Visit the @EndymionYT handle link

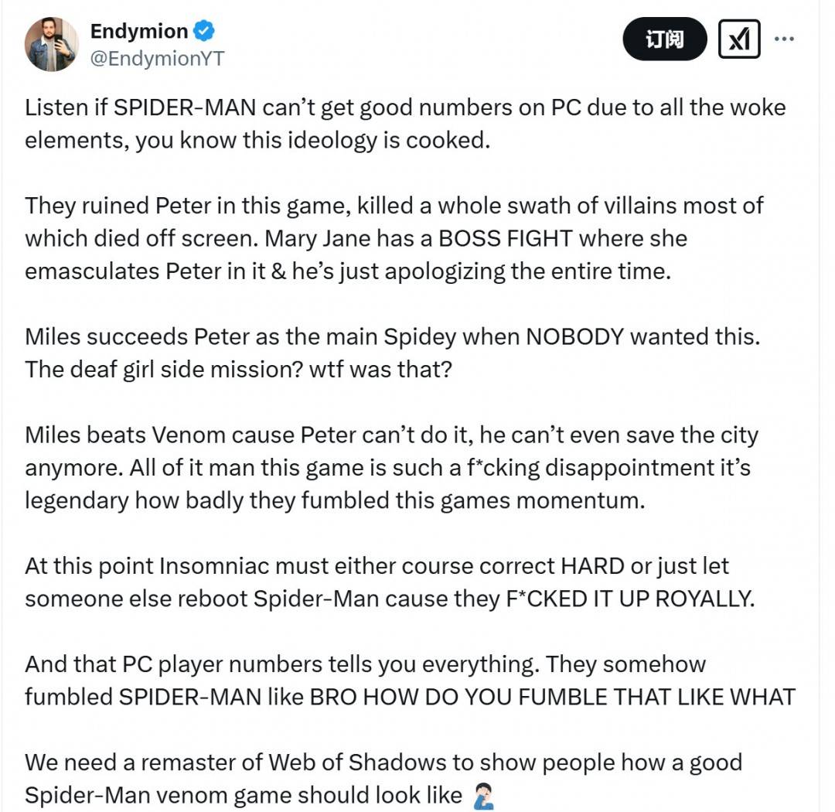(x=157, y=59)
